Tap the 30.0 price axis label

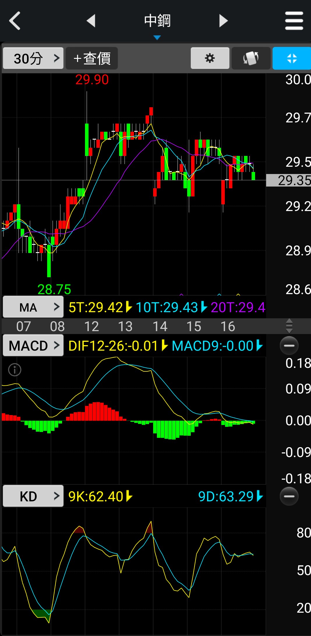(x=298, y=80)
